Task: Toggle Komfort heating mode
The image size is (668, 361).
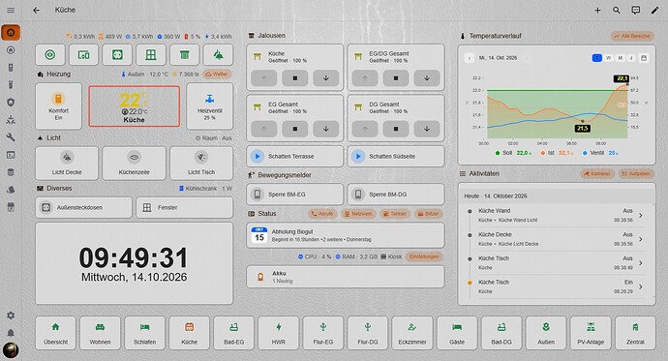Action: 58,106
